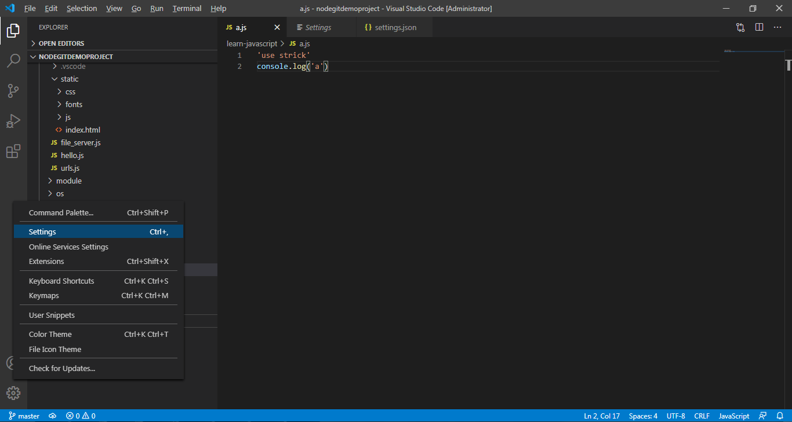
Task: Open the View menu
Action: (x=114, y=8)
